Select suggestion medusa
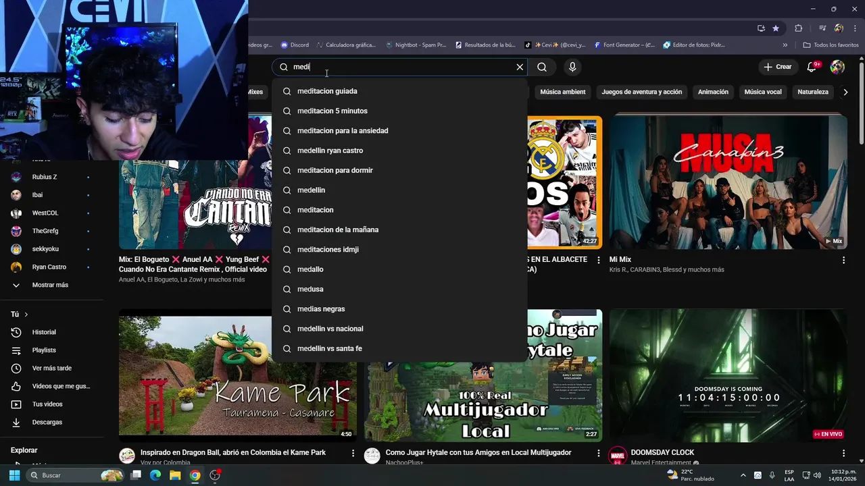The width and height of the screenshot is (865, 486). click(x=399, y=289)
